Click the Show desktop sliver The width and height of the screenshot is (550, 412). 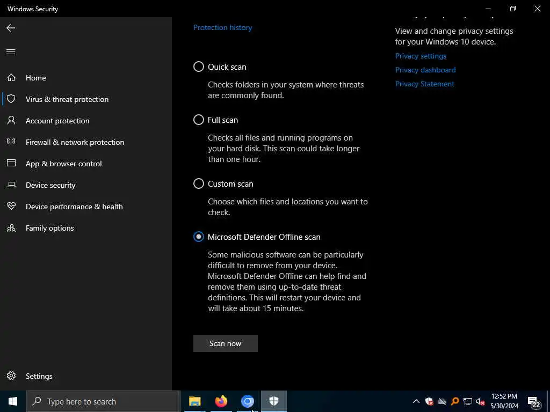548,401
